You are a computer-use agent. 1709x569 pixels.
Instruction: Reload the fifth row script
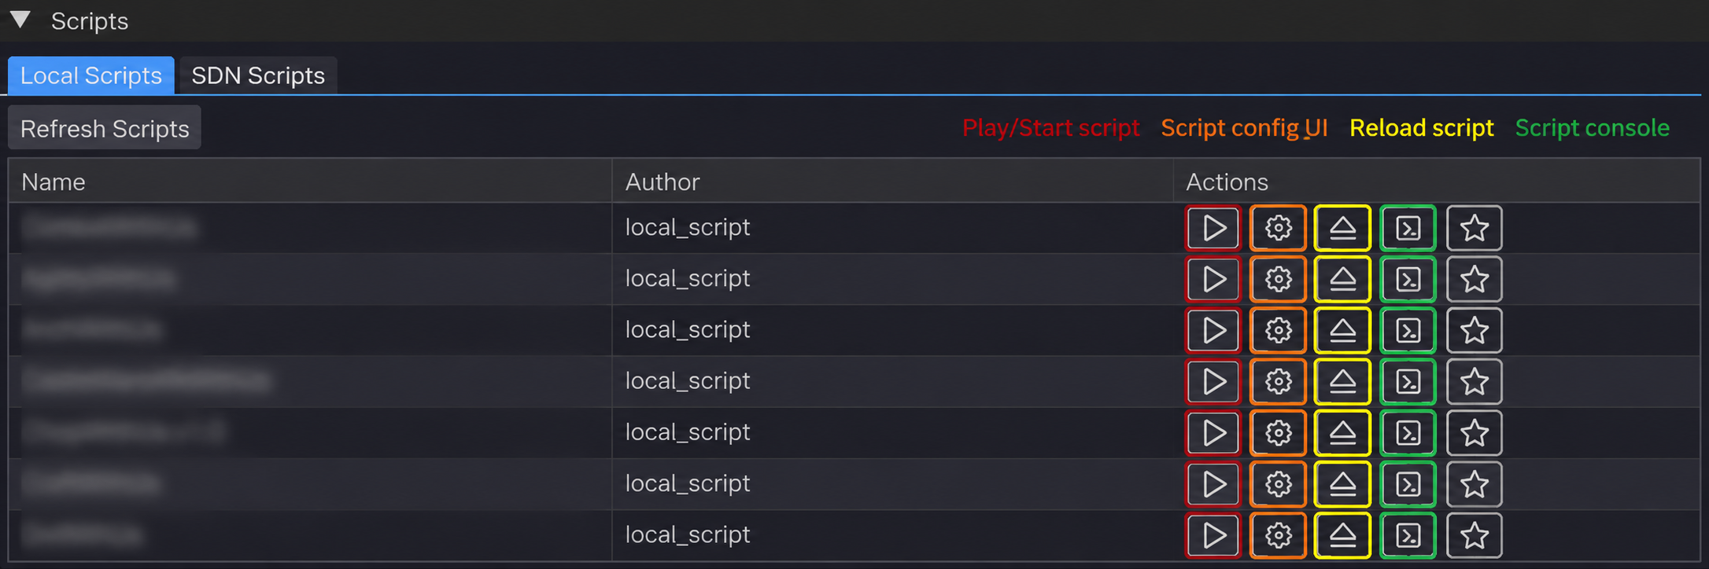[1342, 432]
